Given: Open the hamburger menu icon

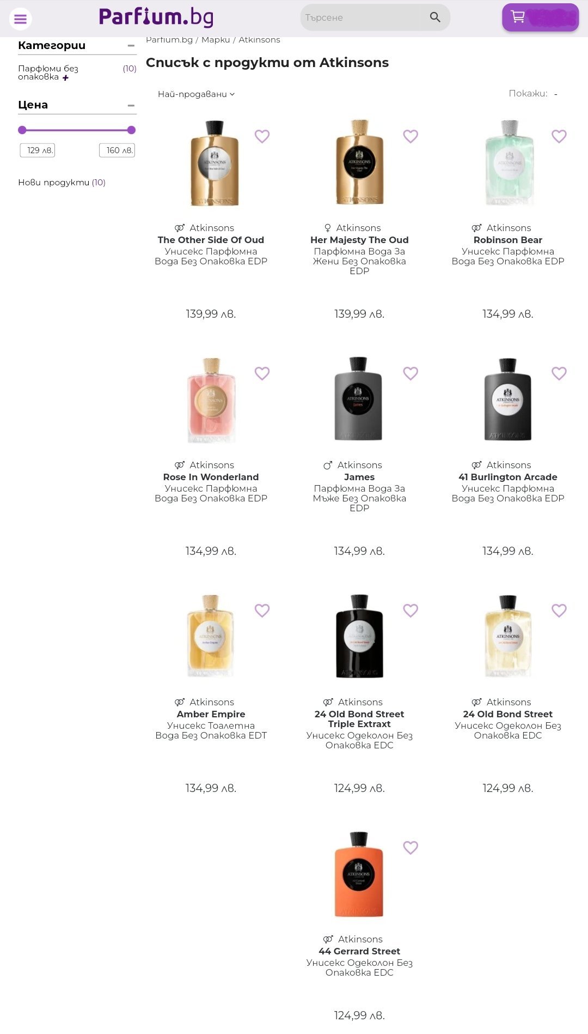Looking at the screenshot, I should (x=20, y=19).
